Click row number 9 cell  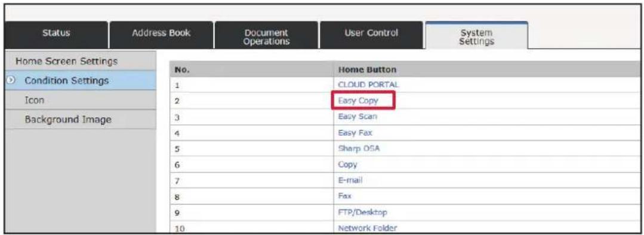point(252,212)
